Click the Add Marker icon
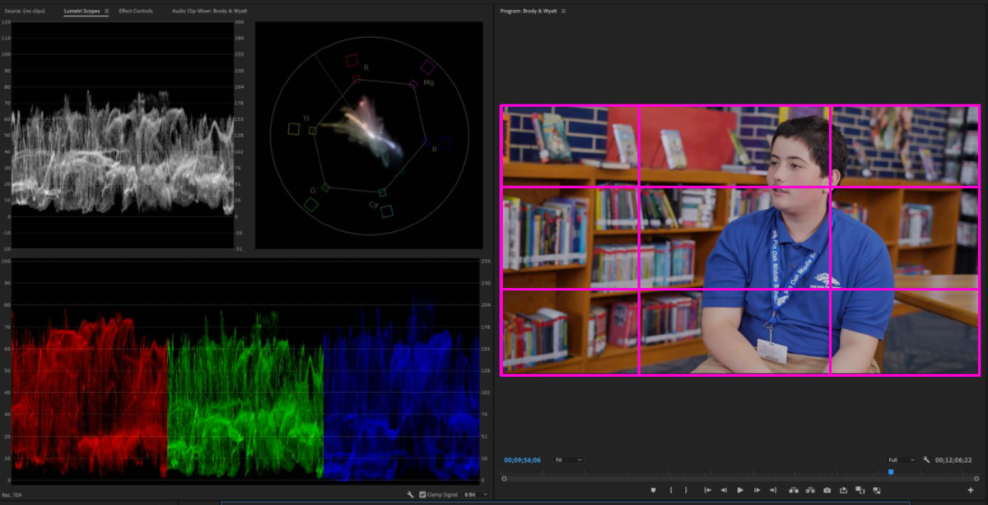 coord(654,490)
